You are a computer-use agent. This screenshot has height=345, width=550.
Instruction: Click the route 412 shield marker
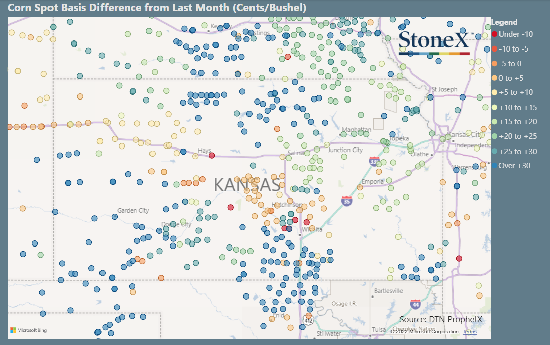(308, 320)
